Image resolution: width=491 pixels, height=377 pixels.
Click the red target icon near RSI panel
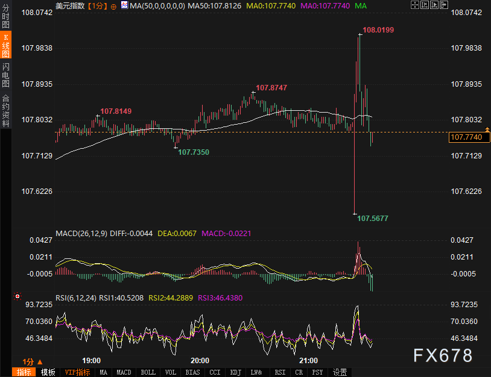pos(17,296)
